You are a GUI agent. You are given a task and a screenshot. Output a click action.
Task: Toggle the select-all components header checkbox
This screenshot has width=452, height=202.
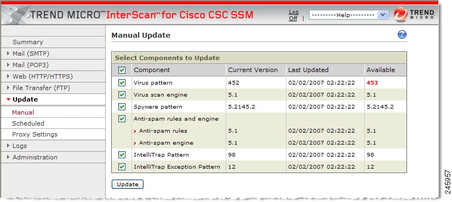click(122, 70)
